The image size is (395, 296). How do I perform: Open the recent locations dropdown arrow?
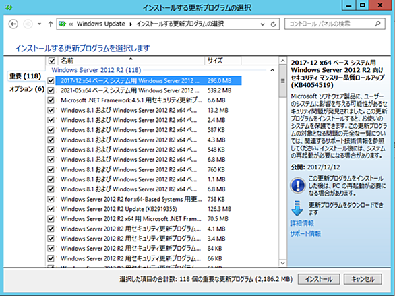click(39, 24)
